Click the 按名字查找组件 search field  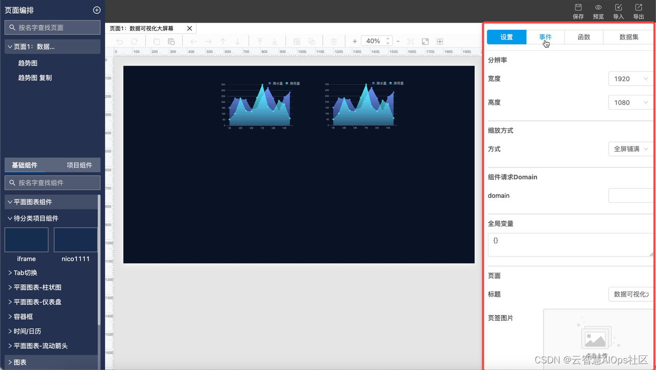(52, 182)
